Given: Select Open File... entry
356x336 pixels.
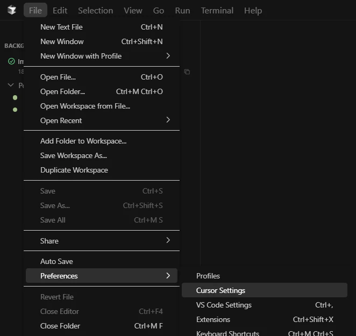Looking at the screenshot, I should 102,77.
